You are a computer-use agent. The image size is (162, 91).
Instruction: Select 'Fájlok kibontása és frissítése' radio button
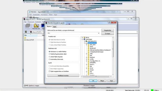[x=49, y=42]
